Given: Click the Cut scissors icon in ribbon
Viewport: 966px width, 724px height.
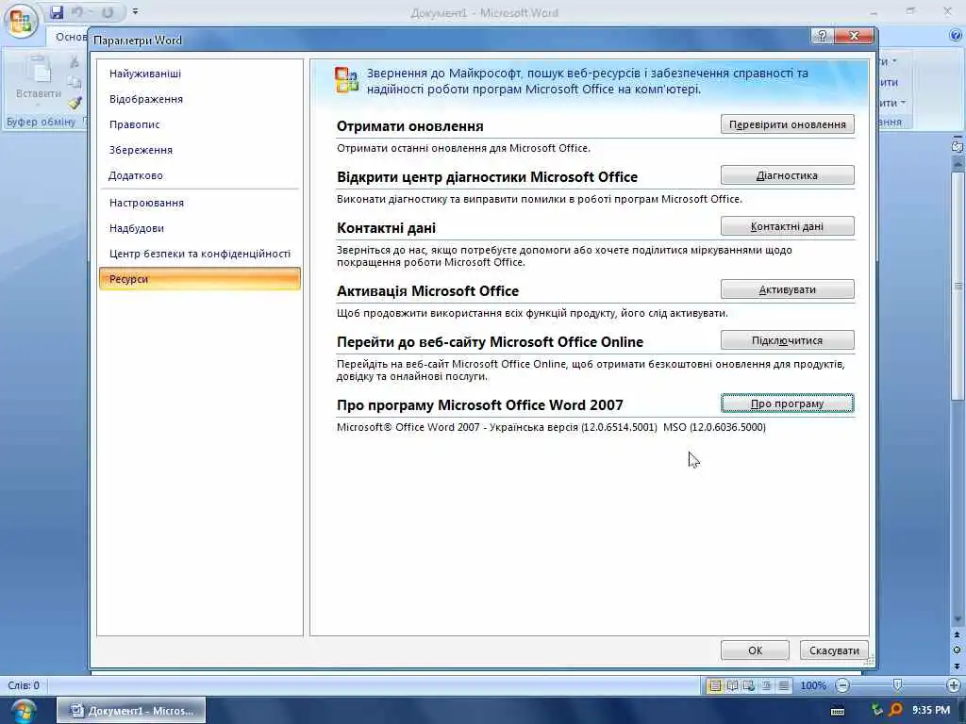Looking at the screenshot, I should (75, 61).
